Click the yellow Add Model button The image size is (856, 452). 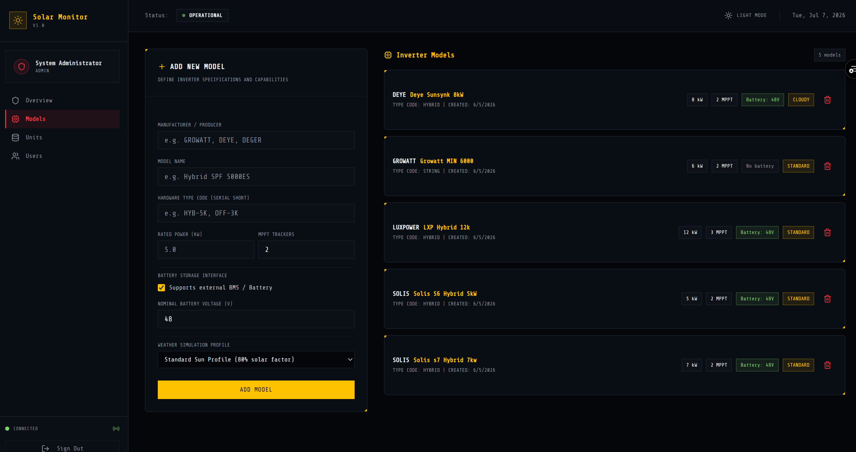tap(256, 390)
